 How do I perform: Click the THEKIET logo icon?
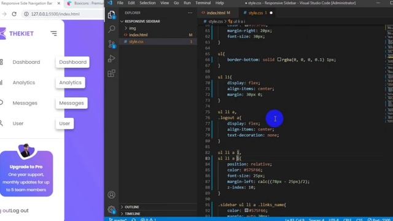point(2,33)
